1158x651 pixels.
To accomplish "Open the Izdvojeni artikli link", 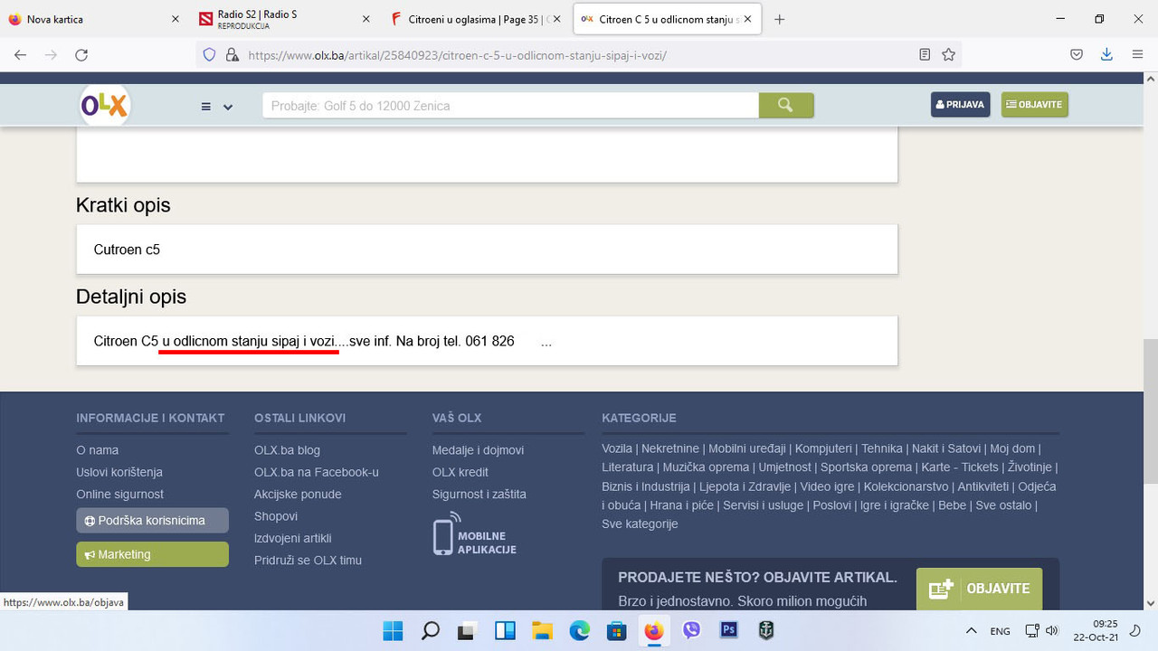I will point(293,538).
